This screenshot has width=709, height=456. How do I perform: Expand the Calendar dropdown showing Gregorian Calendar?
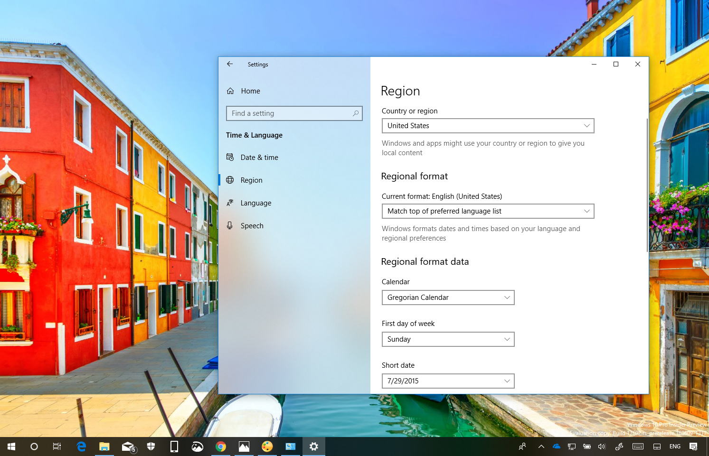448,298
